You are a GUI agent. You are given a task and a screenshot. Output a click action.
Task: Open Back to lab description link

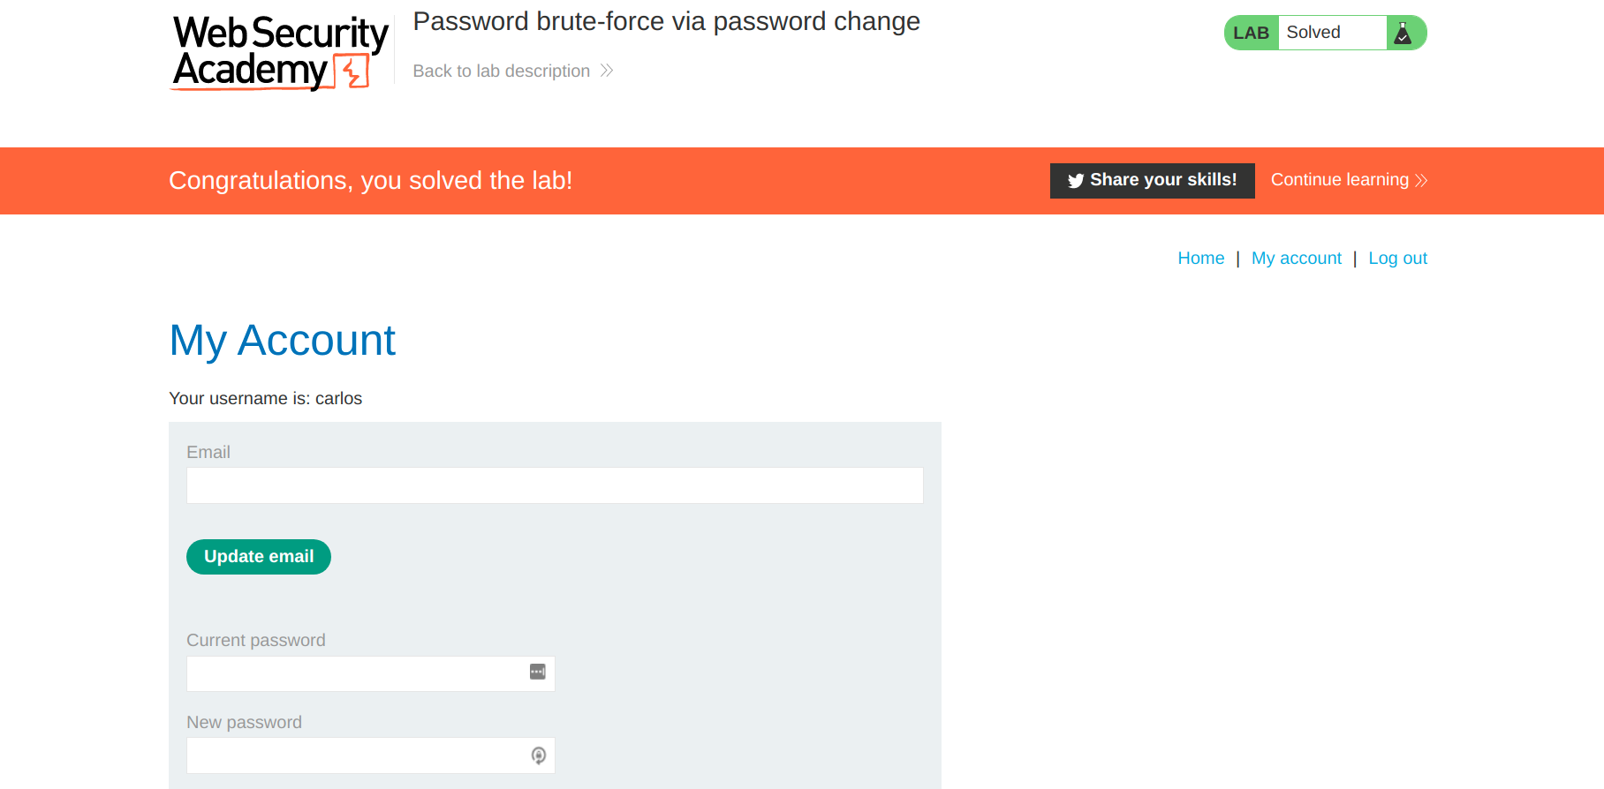click(501, 71)
